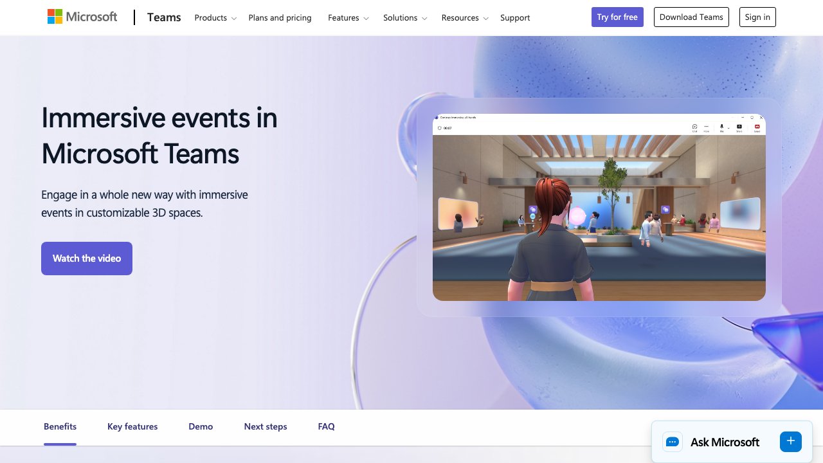Click Watch the video

coord(87,258)
